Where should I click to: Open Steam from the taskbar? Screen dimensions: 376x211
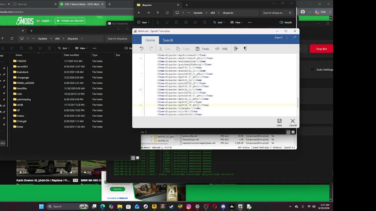coord(145,207)
